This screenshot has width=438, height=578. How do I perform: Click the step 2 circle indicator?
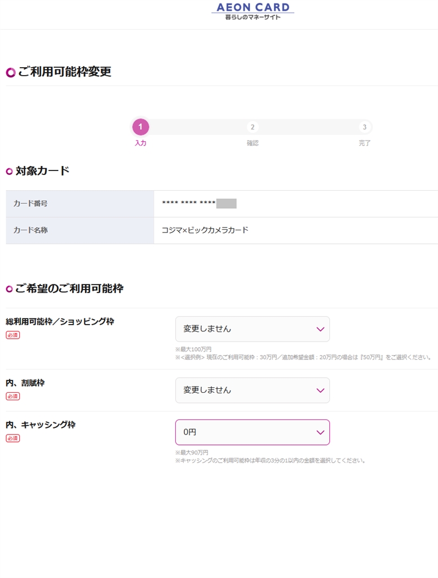[253, 127]
